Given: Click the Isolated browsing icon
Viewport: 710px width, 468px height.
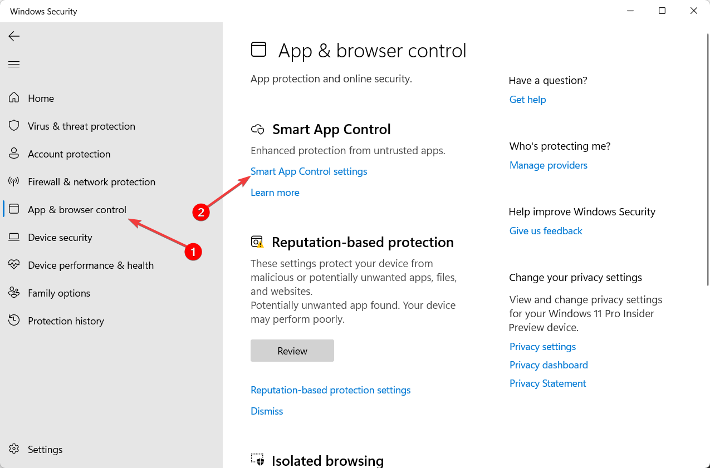Looking at the screenshot, I should tap(258, 460).
